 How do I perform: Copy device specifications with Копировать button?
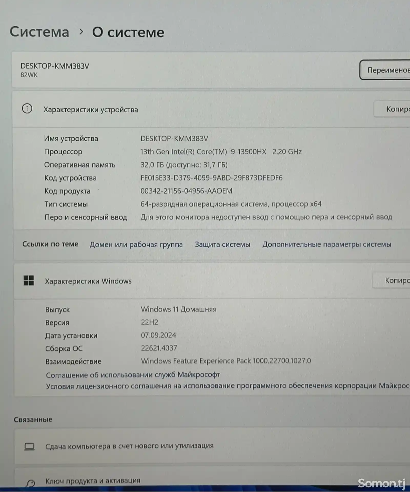[392, 109]
